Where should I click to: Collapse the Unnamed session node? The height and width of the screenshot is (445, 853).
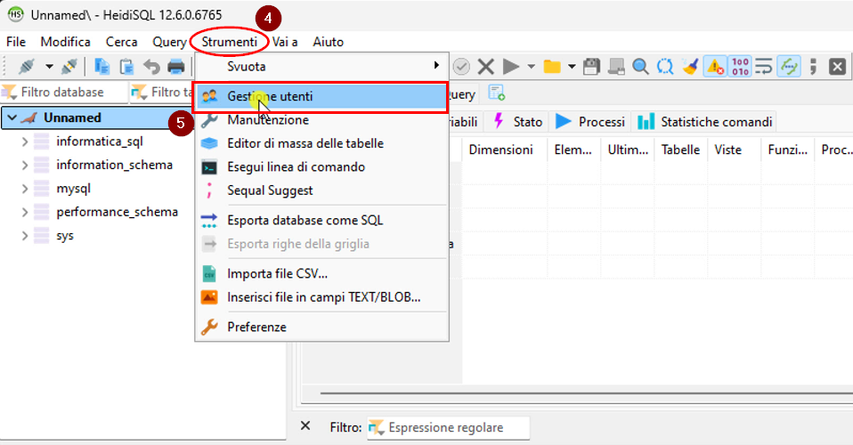tap(12, 118)
